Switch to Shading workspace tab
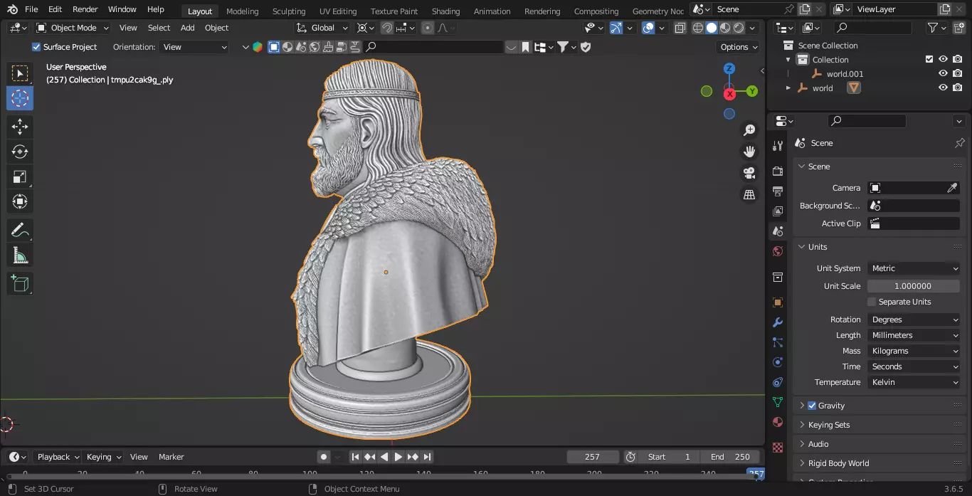Image resolution: width=972 pixels, height=496 pixels. (x=445, y=11)
